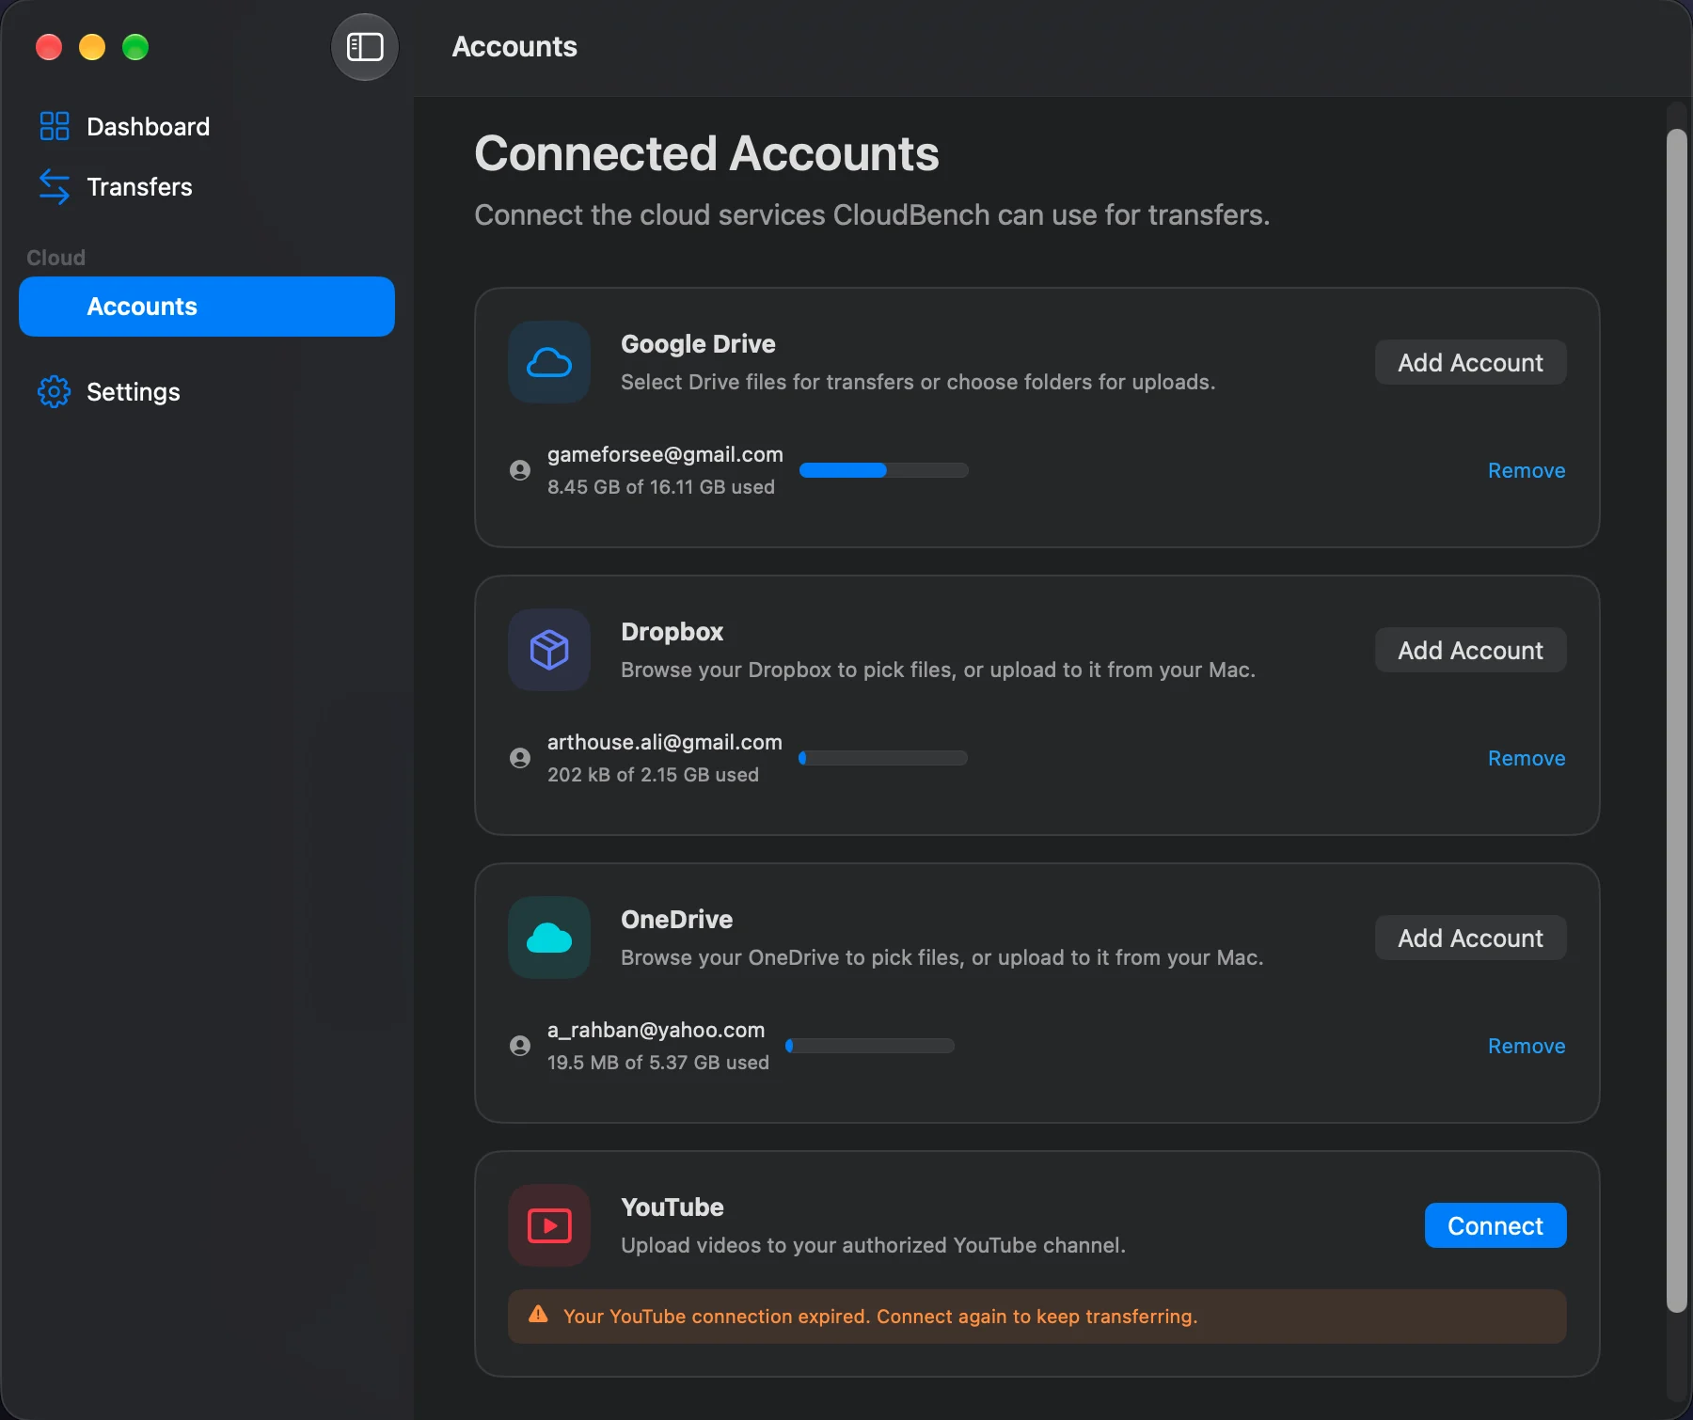The height and width of the screenshot is (1420, 1693).
Task: Click the Settings gear icon
Action: 55,391
